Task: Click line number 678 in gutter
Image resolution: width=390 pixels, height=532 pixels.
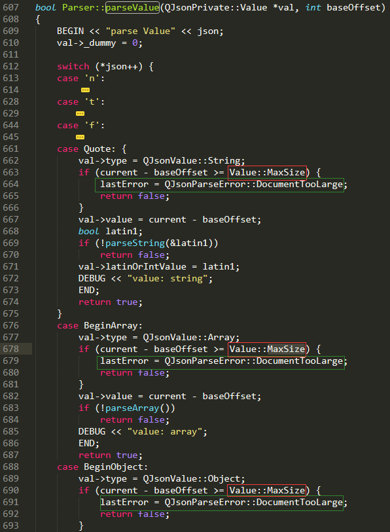Action: 11,349
